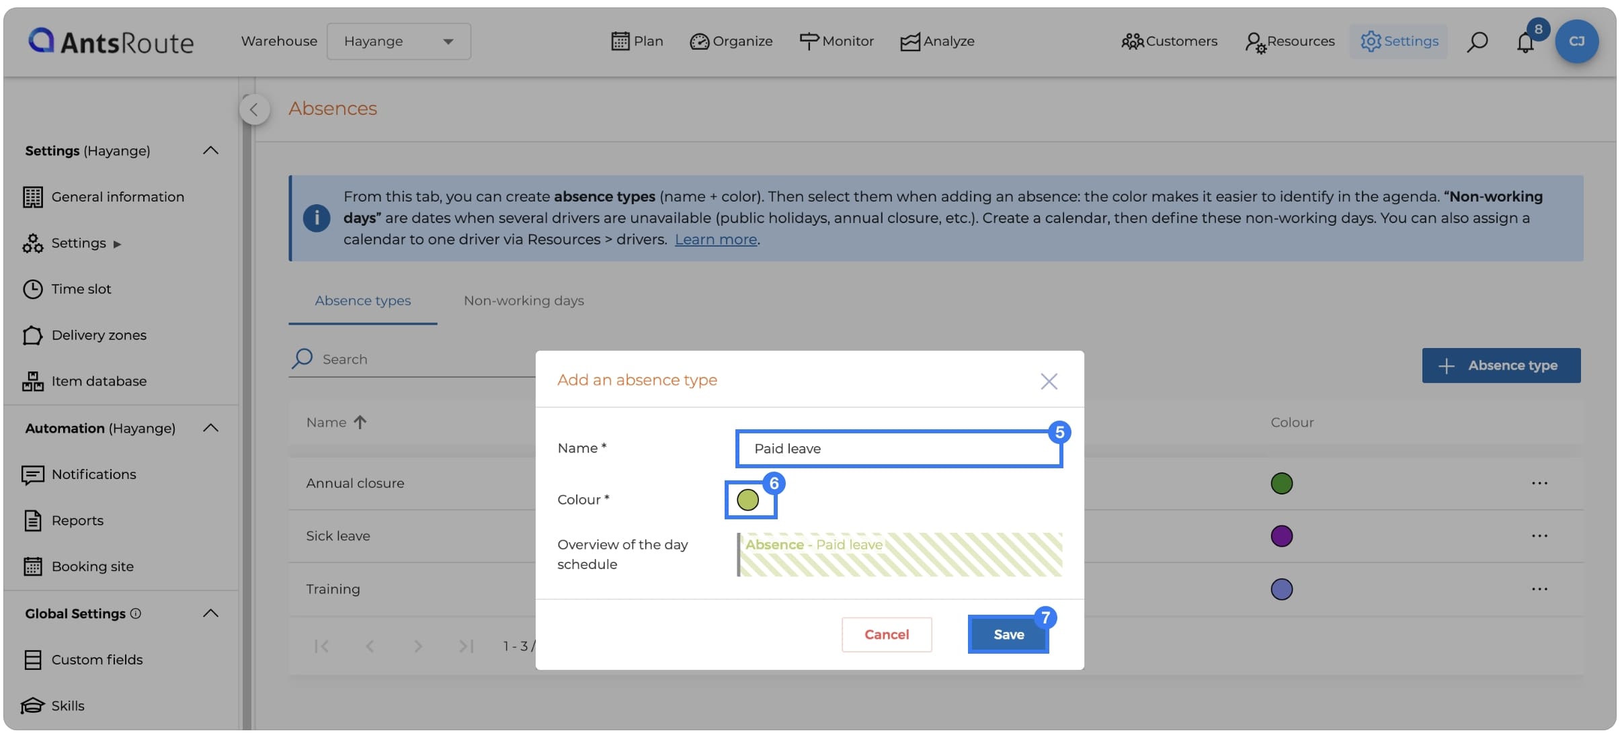Switch to Absence types tab
The height and width of the screenshot is (737, 1620).
pos(363,301)
